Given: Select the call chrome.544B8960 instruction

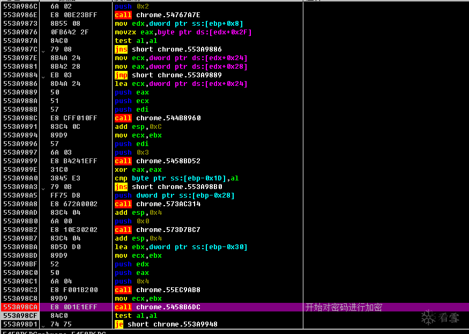Looking at the screenshot, I should click(x=158, y=118).
